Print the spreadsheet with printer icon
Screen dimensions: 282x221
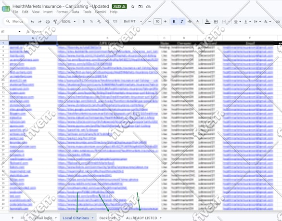click(48, 22)
